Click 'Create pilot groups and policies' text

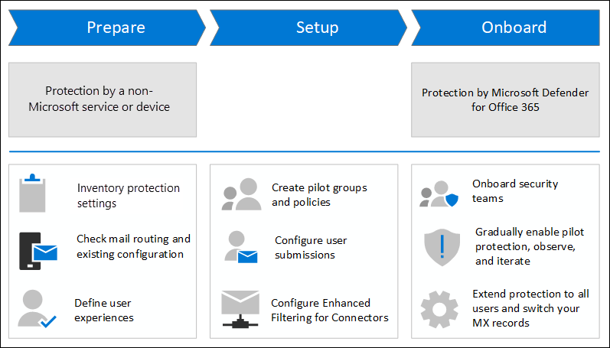pyautogui.click(x=319, y=194)
